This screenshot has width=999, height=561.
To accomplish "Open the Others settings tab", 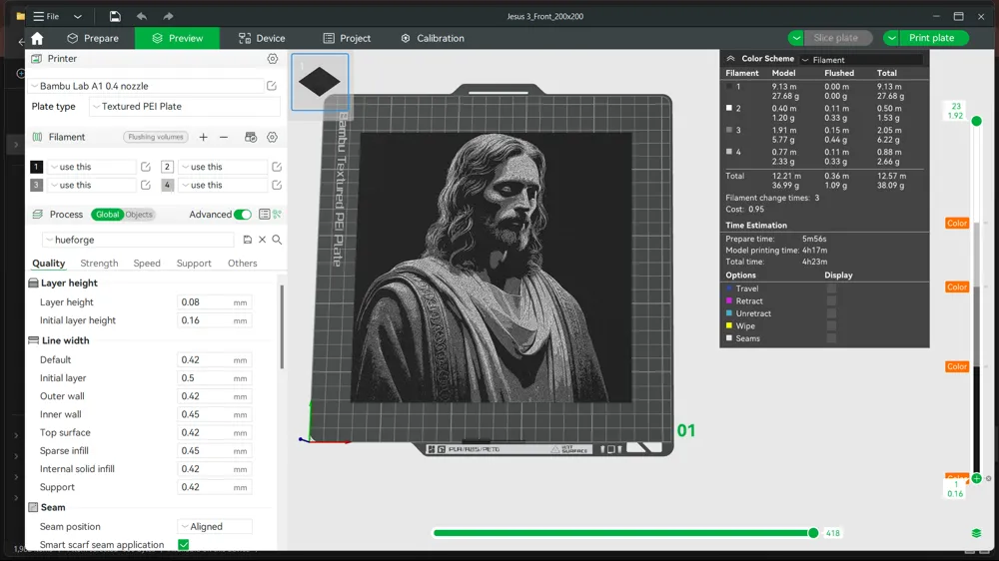I will click(242, 263).
